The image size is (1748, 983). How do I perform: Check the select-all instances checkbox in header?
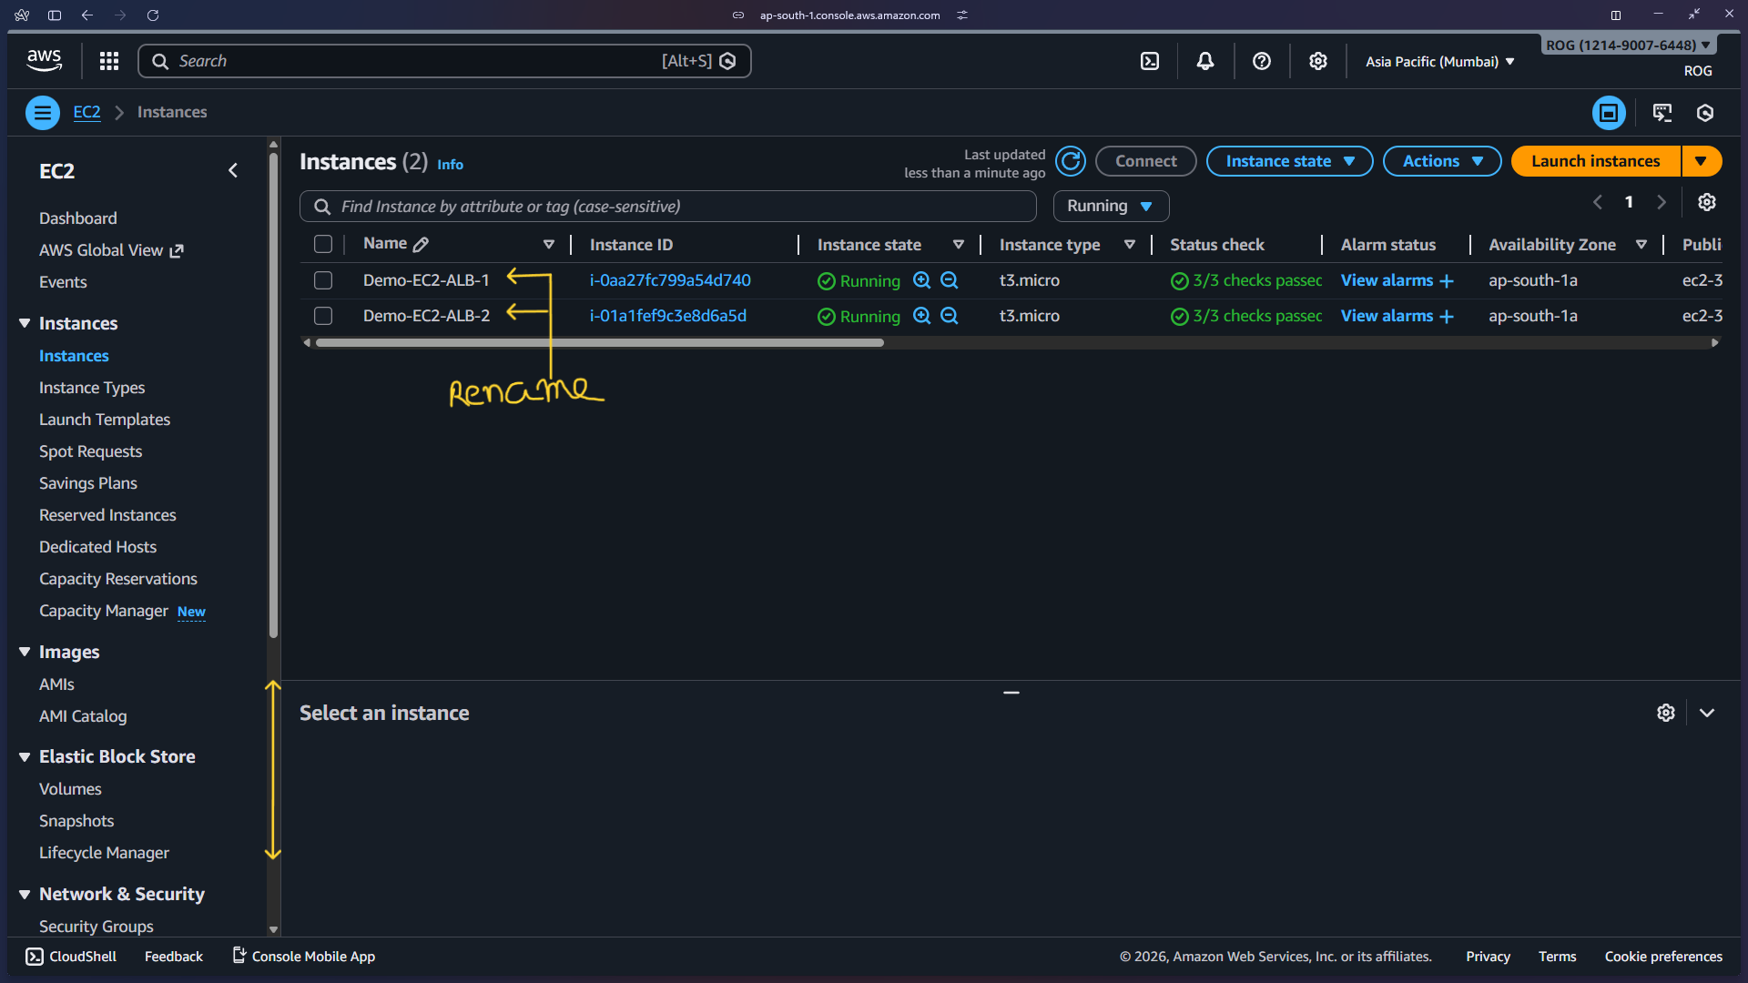[323, 244]
